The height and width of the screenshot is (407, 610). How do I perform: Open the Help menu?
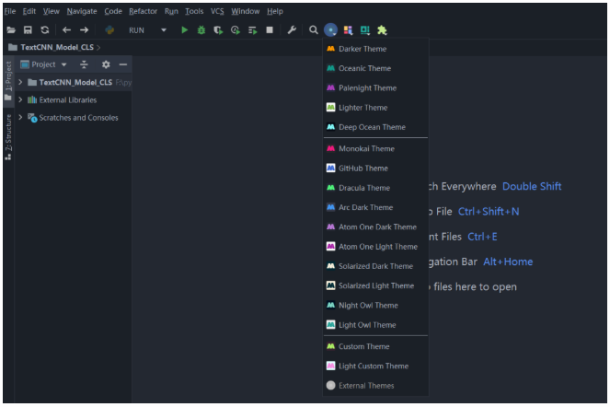[x=275, y=11]
